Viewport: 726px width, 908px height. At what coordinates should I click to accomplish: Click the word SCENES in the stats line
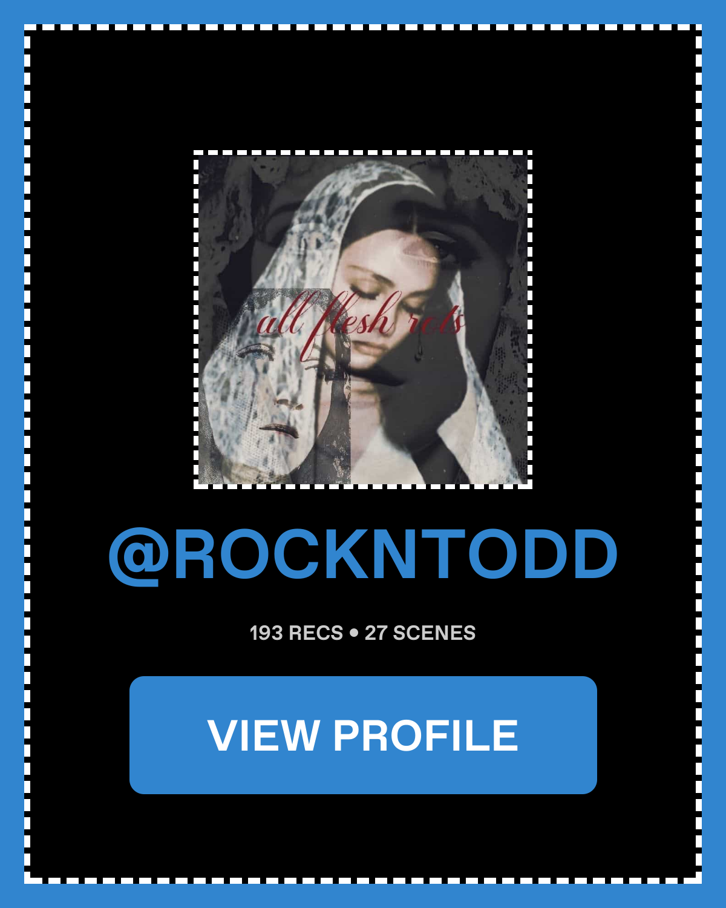click(434, 633)
